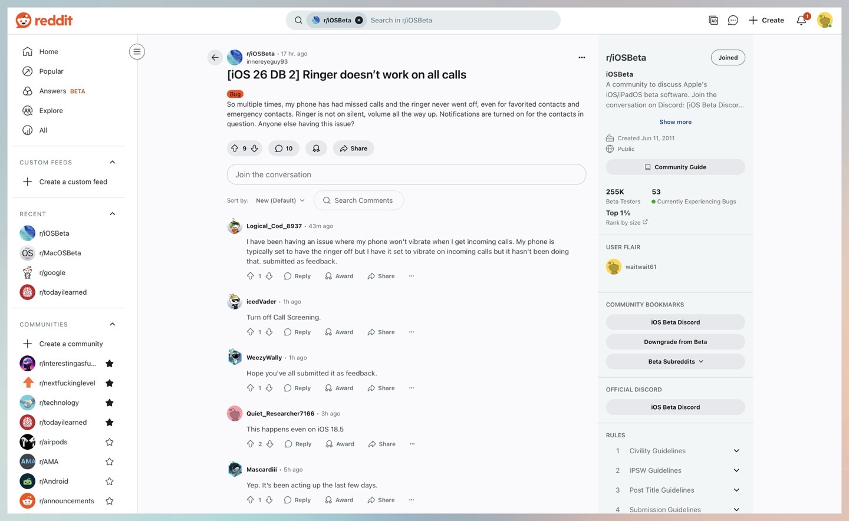849x521 pixels.
Task: Open the post's three-dot options menu
Action: [x=582, y=57]
